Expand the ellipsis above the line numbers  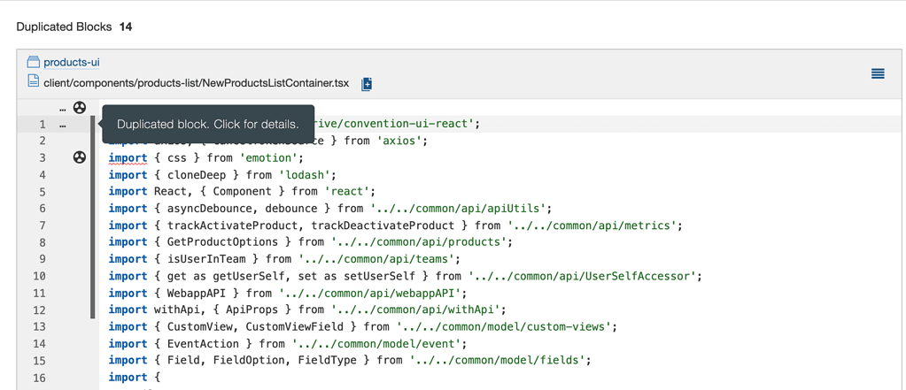[x=62, y=109]
